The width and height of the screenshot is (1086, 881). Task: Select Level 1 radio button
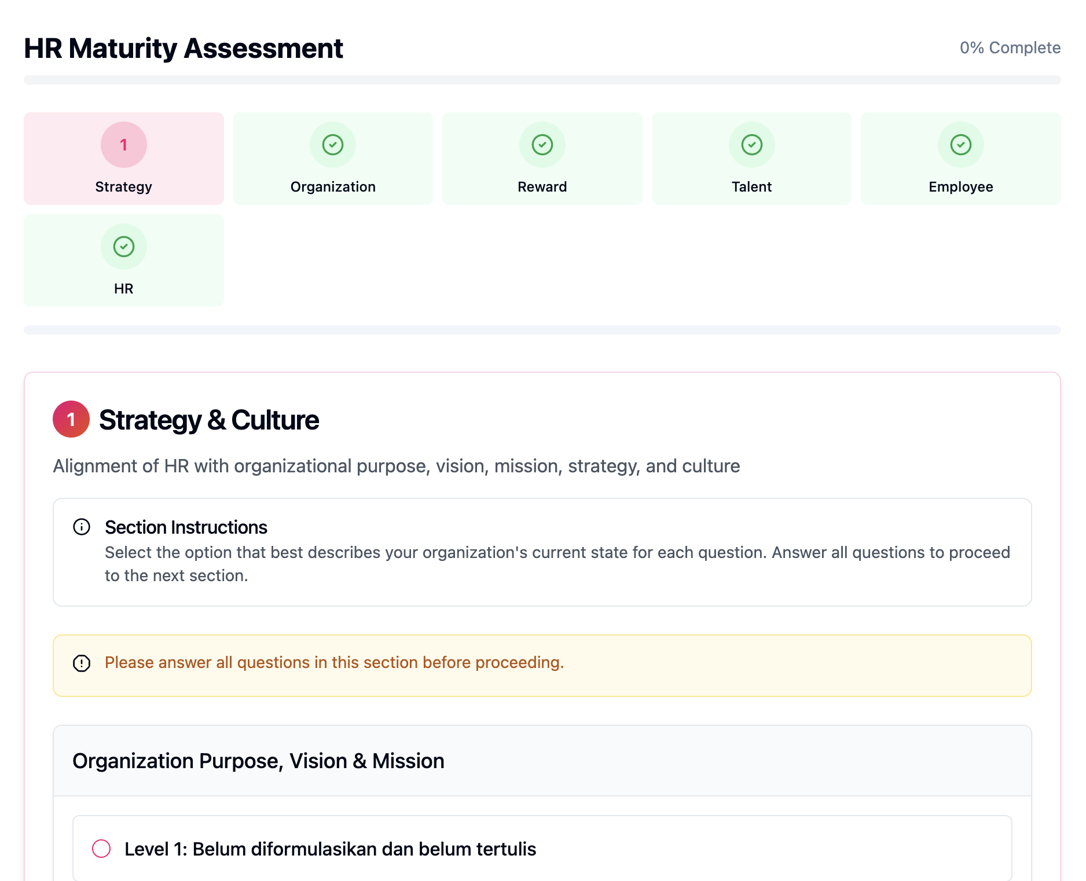click(x=101, y=849)
